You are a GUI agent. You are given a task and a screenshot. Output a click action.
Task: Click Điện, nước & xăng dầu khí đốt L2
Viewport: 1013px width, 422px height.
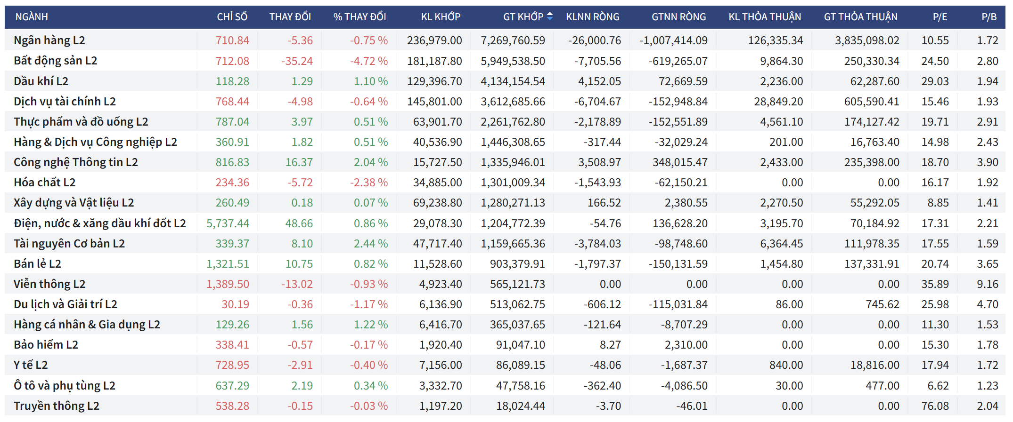[x=100, y=223]
